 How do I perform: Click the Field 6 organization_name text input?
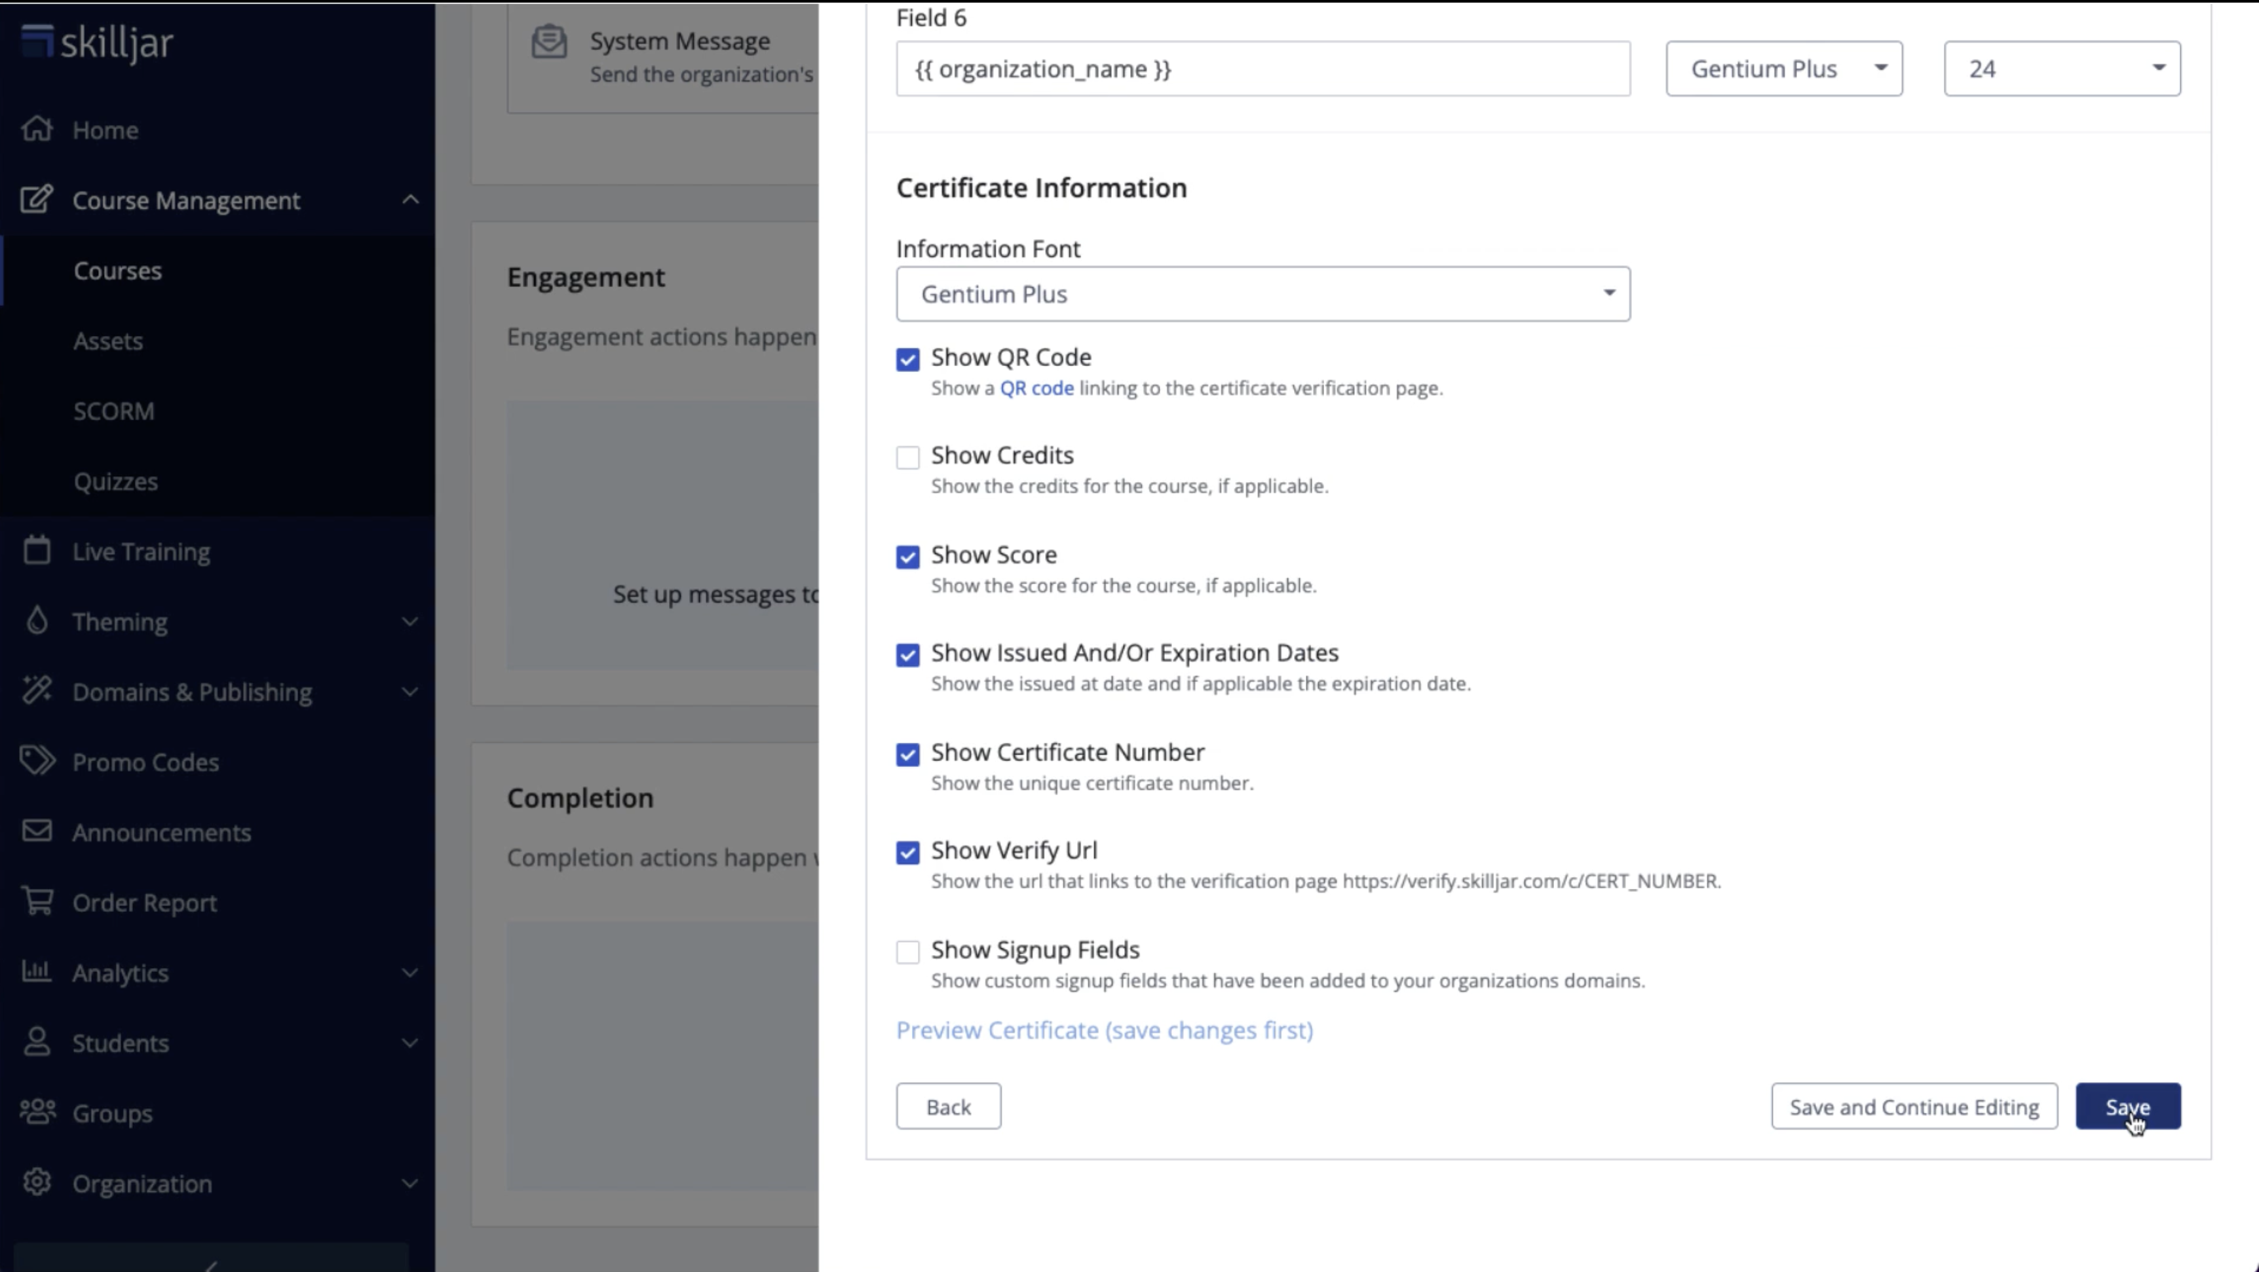click(1262, 69)
